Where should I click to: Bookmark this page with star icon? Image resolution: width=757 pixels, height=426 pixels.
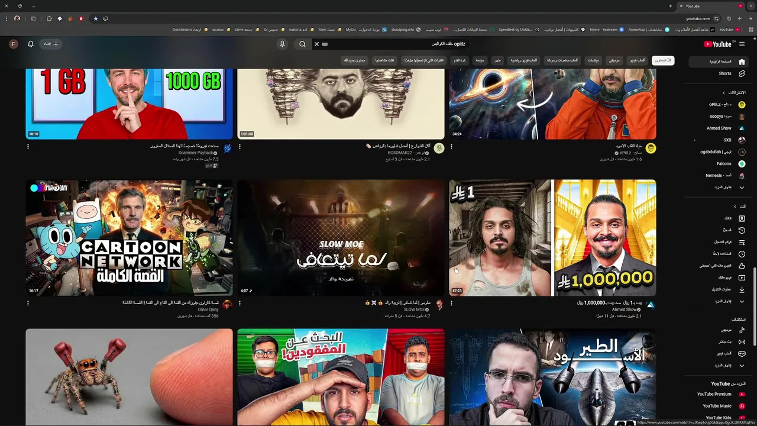[95, 18]
